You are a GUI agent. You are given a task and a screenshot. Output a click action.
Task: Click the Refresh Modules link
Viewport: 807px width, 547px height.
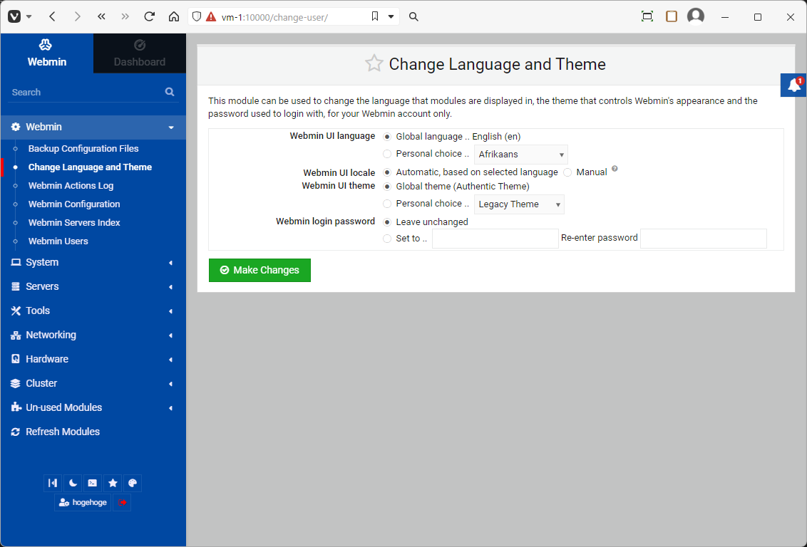(x=63, y=432)
